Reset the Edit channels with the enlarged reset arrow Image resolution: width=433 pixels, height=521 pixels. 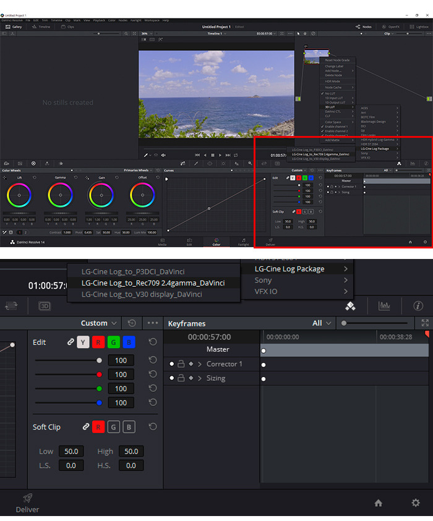[x=153, y=342]
